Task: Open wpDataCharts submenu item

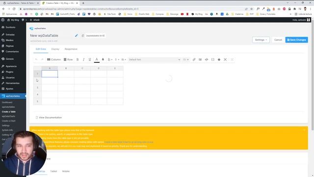Action: pos(8,116)
